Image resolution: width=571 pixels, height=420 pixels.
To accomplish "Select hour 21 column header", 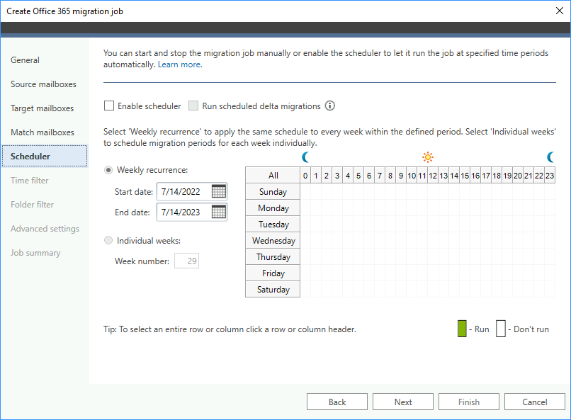I will tap(528, 176).
